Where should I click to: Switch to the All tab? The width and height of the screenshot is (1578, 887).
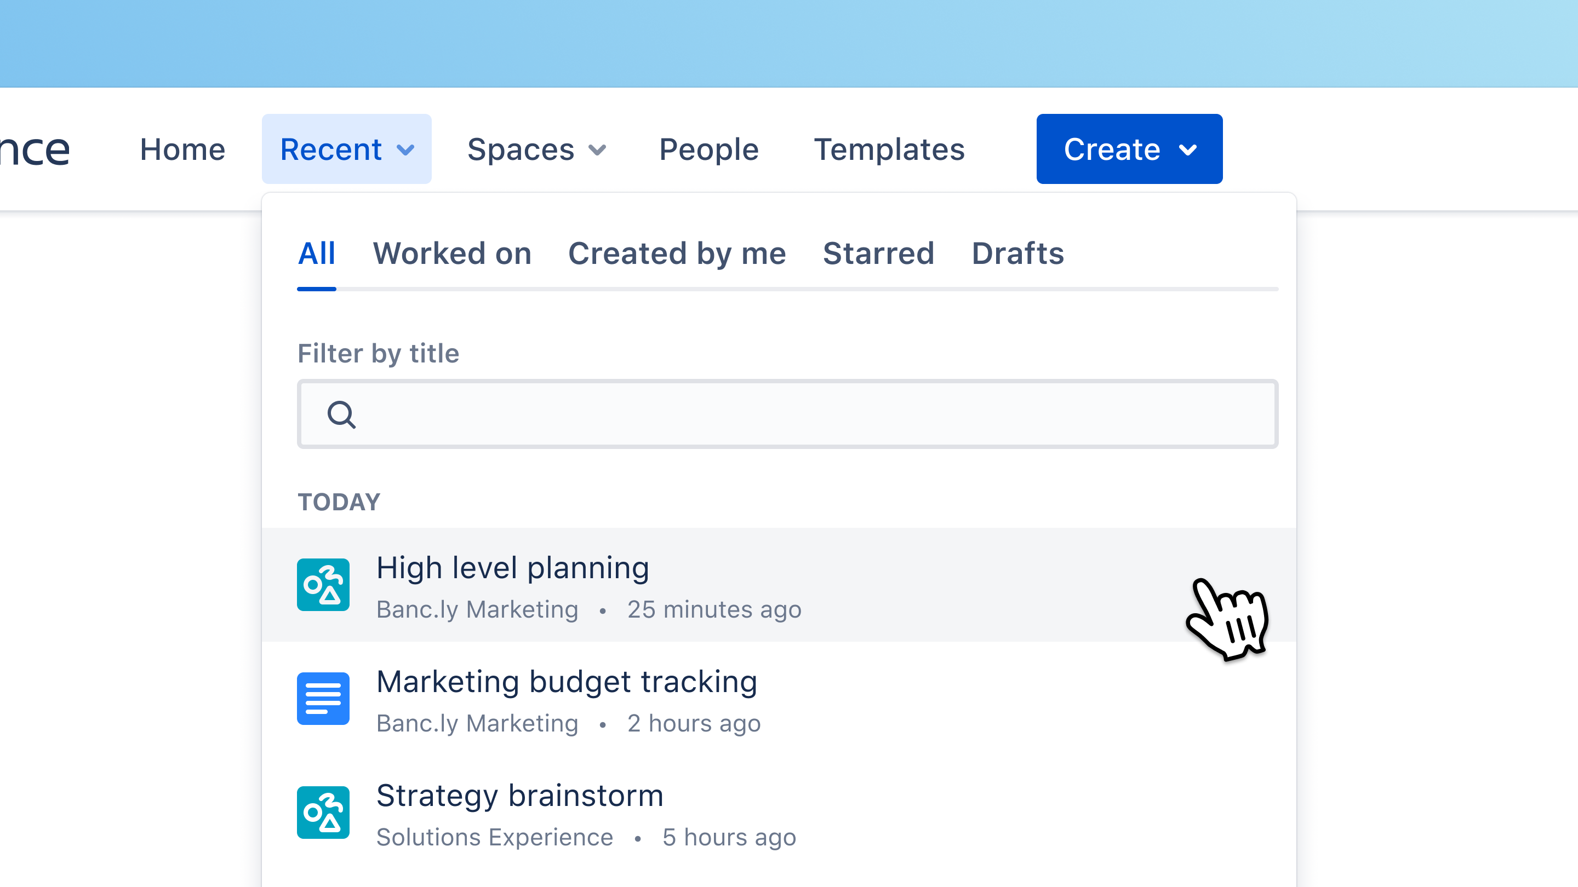point(317,254)
